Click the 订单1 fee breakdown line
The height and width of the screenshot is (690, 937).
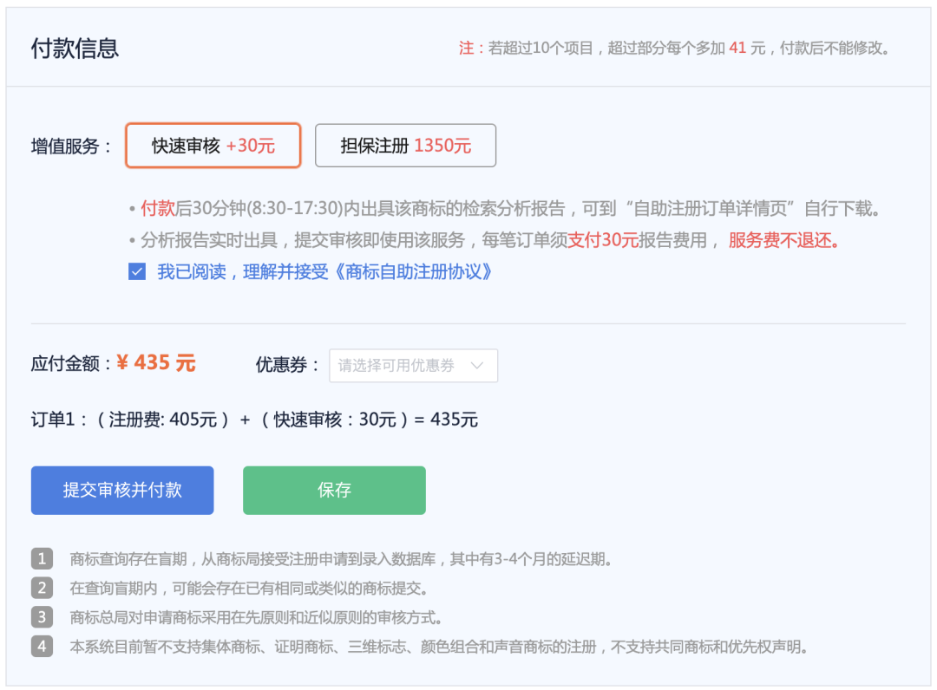(x=254, y=420)
